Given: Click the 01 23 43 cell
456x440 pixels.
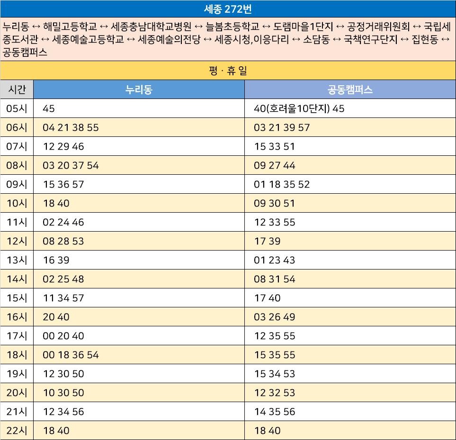Looking at the screenshot, I should [350, 260].
